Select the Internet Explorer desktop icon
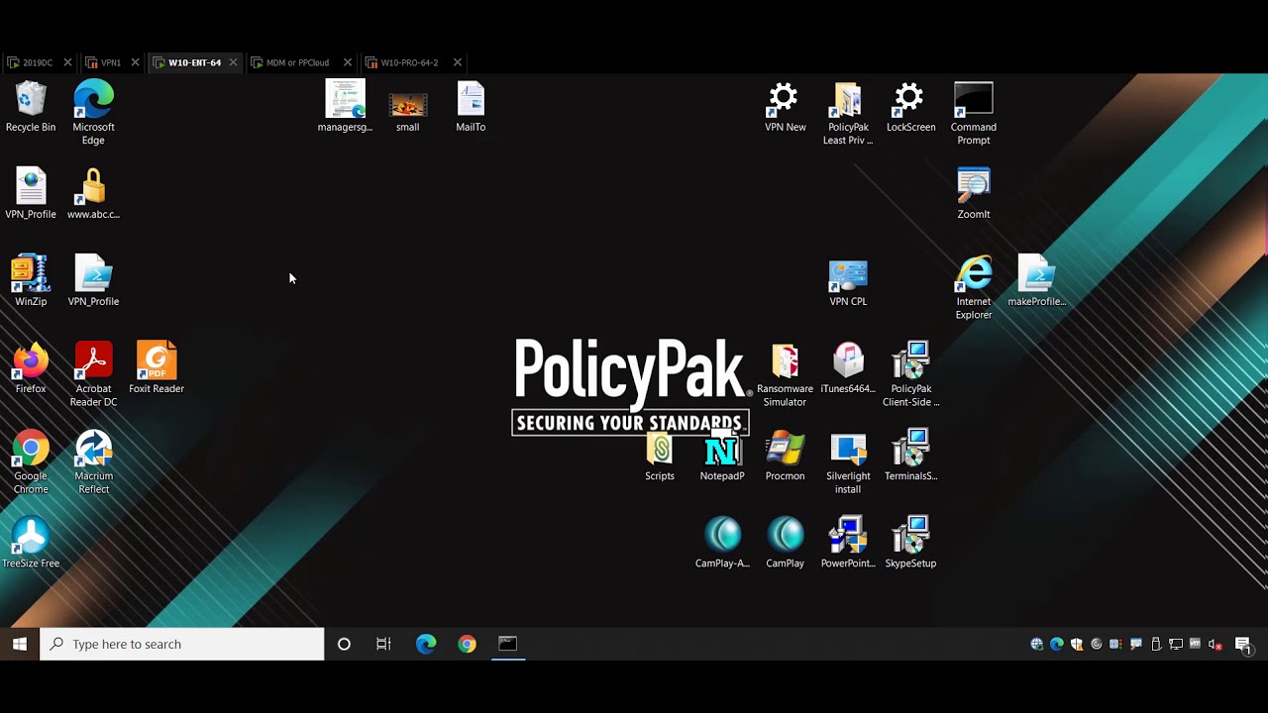This screenshot has height=713, width=1268. [x=973, y=287]
